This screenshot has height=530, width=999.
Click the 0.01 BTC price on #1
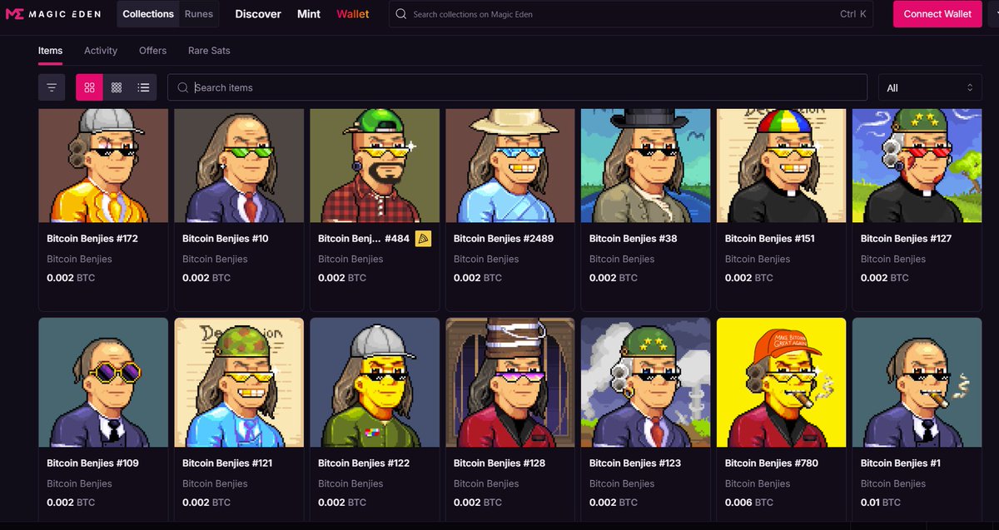pos(881,503)
